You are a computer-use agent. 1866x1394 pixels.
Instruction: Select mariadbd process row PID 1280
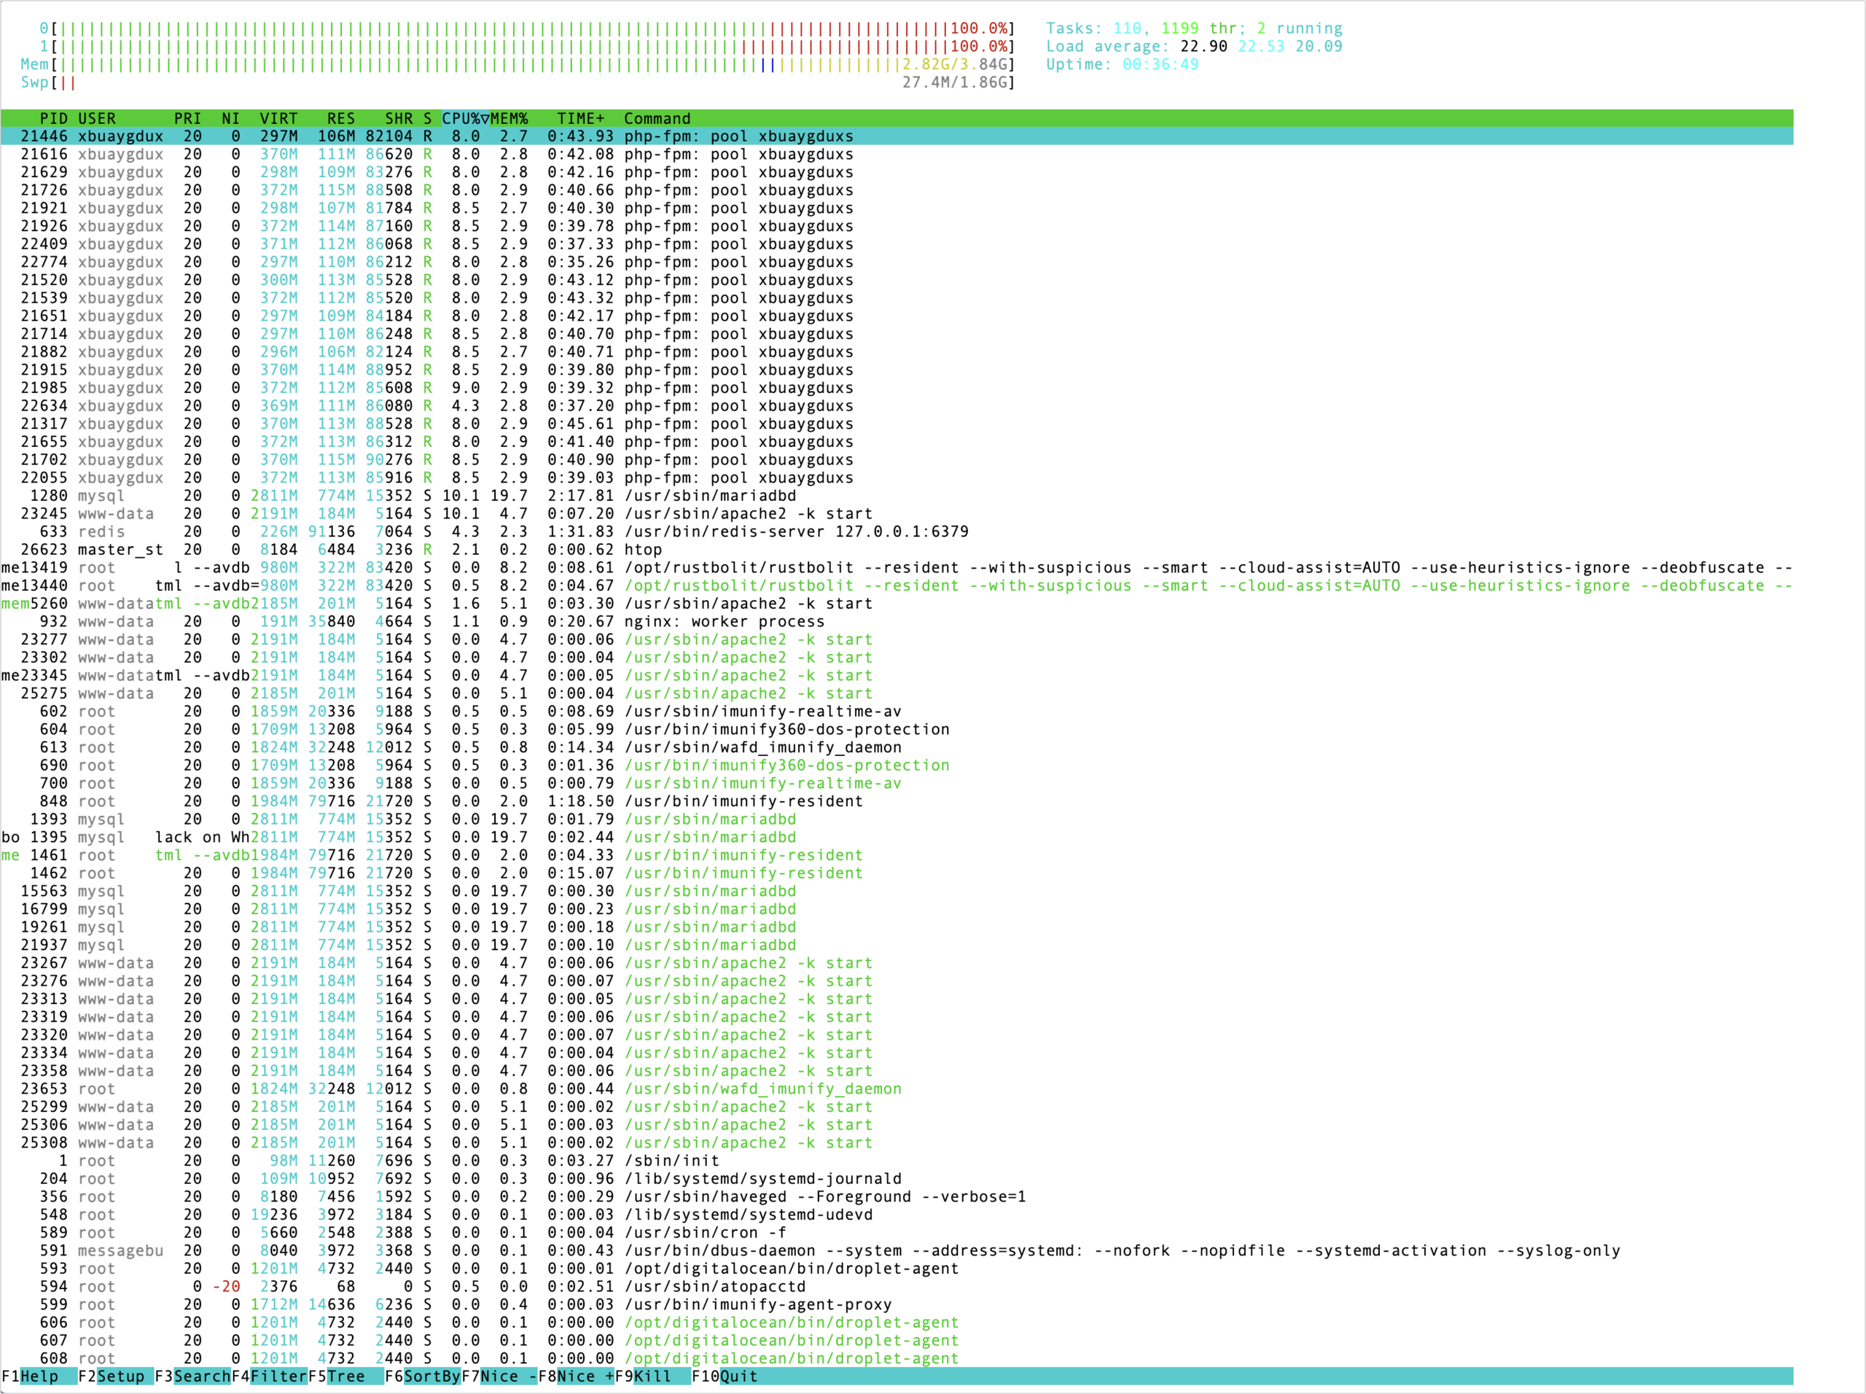[897, 495]
